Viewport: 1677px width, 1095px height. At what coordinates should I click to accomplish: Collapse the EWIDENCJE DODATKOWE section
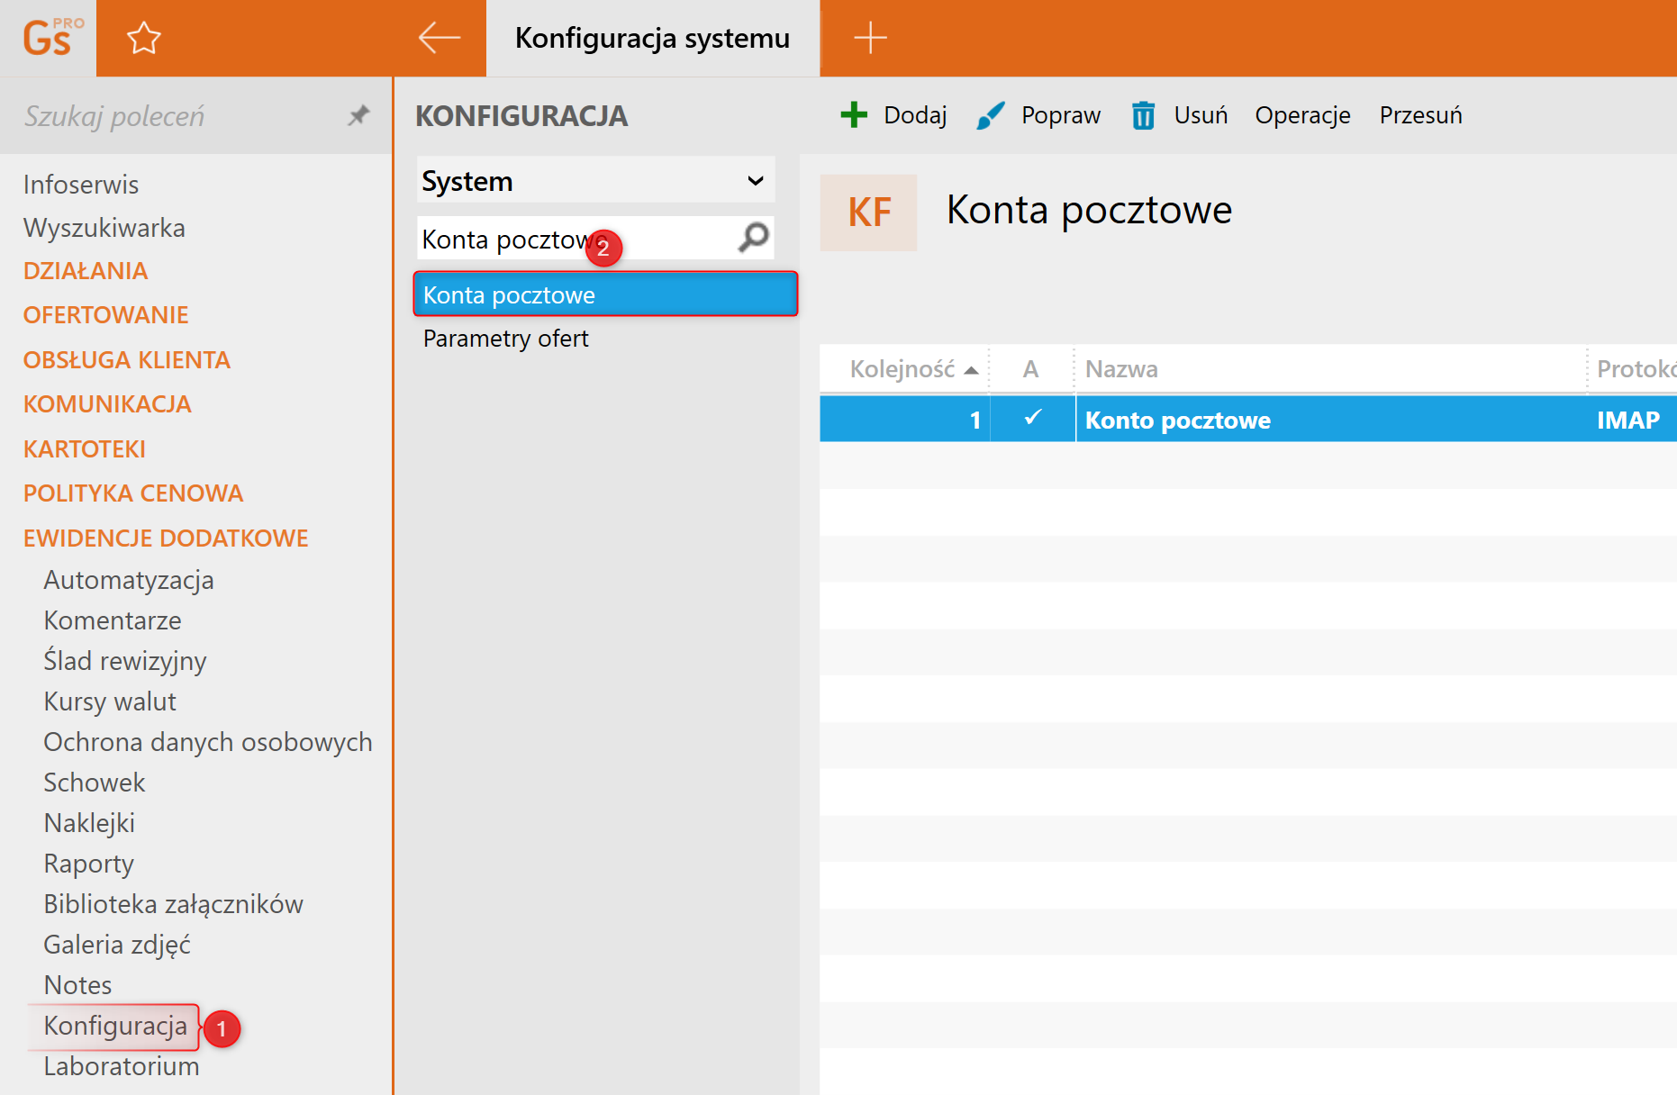(166, 538)
